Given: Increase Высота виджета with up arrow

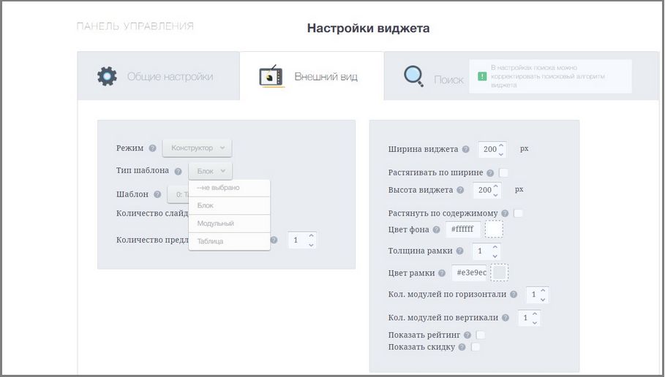Looking at the screenshot, I should click(x=496, y=186).
